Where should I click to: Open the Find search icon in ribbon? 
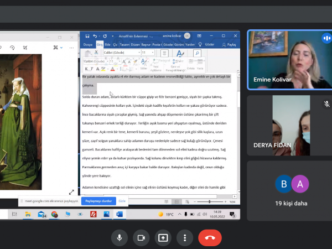coord(197,53)
